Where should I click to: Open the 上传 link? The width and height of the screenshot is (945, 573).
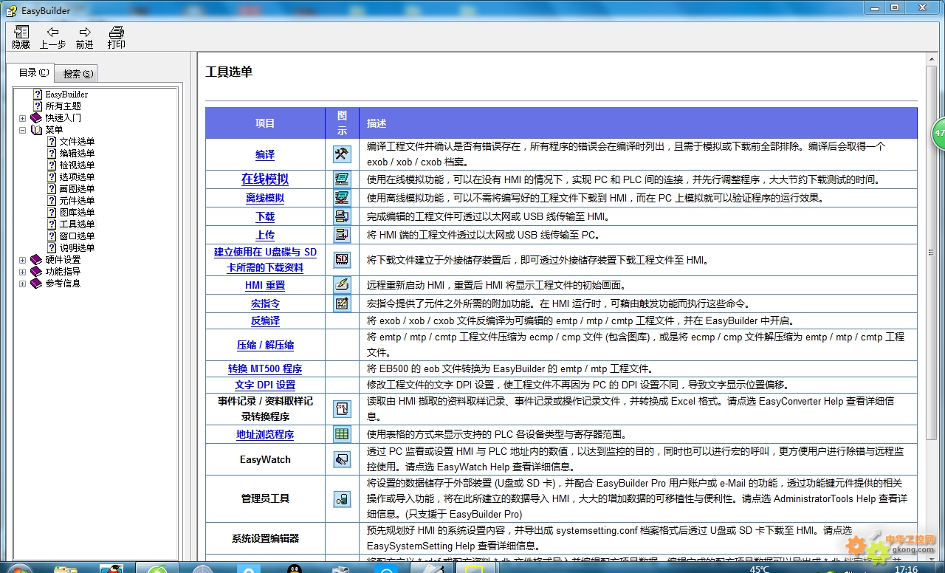(x=265, y=236)
